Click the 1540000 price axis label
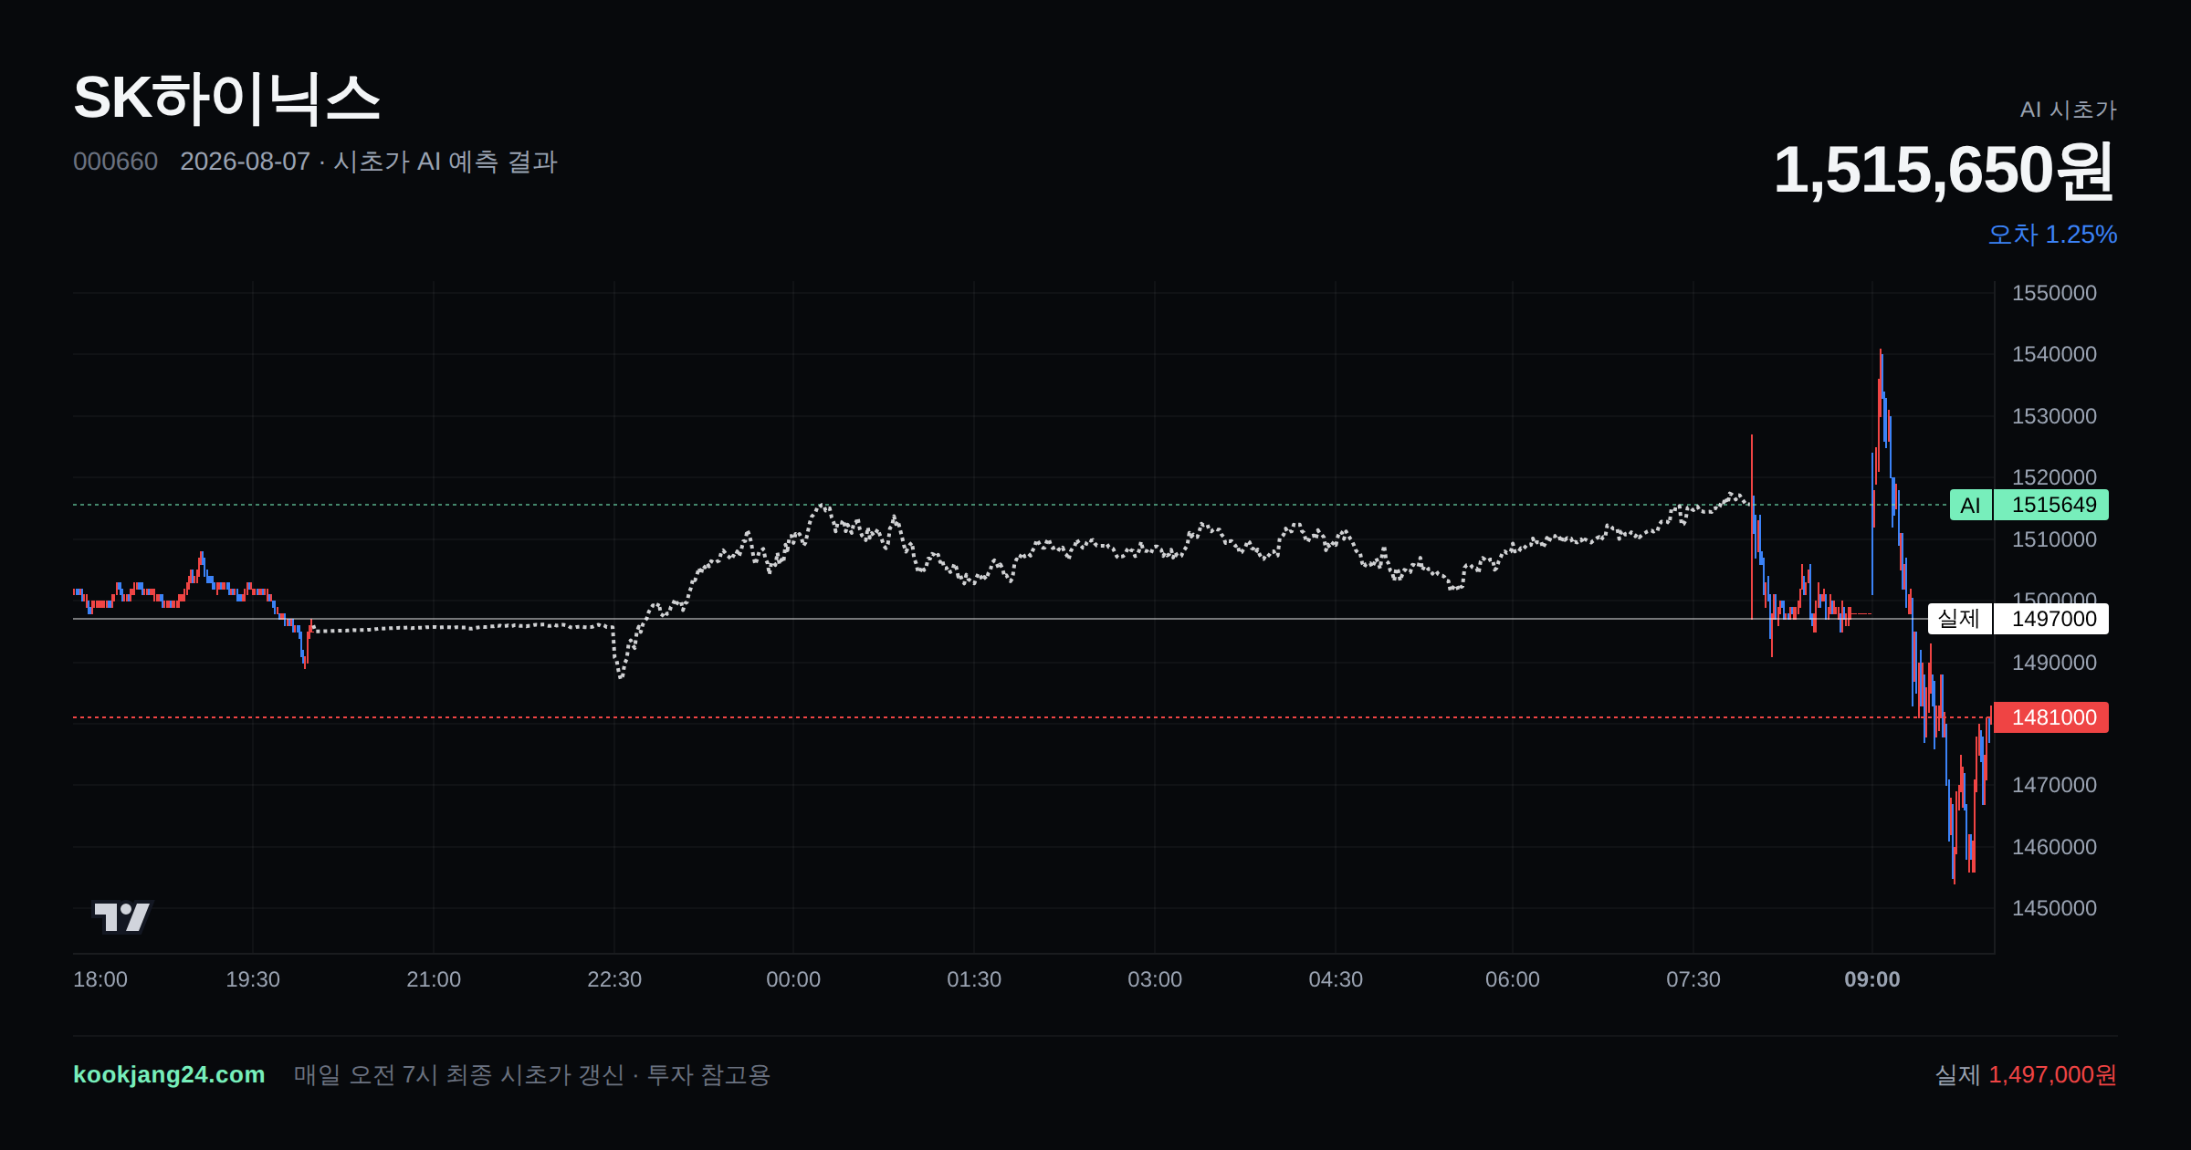Screen dimensions: 2191x1150 (2054, 354)
